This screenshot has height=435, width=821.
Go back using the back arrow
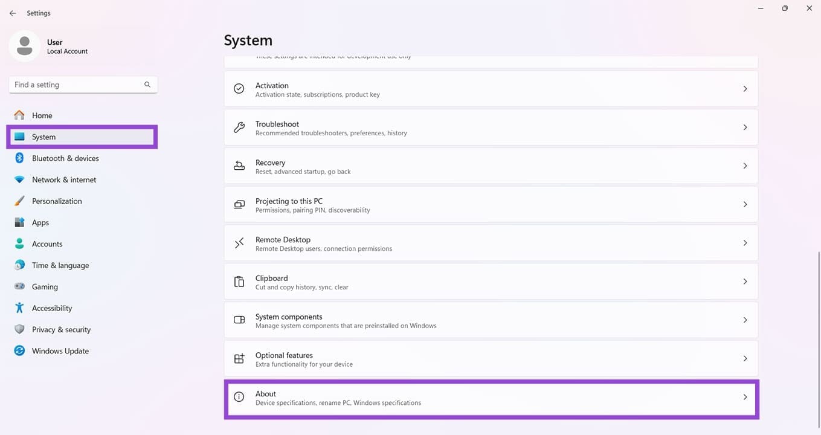point(13,13)
